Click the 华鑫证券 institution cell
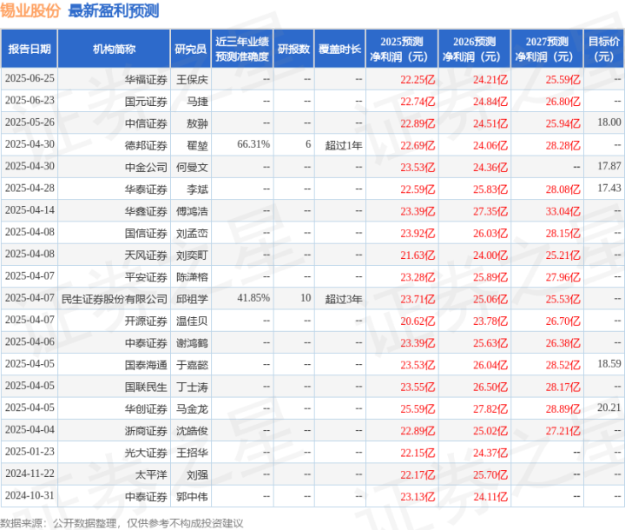This screenshot has height=530, width=625. [x=146, y=211]
